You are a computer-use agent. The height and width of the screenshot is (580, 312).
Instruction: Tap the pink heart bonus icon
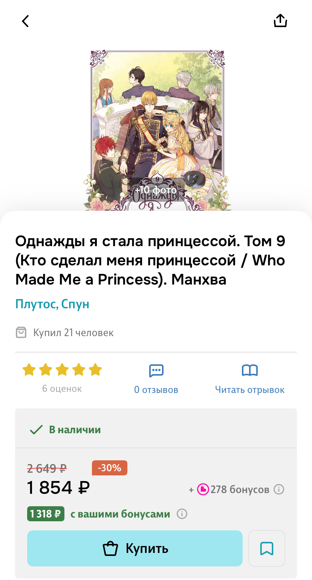coord(203,490)
